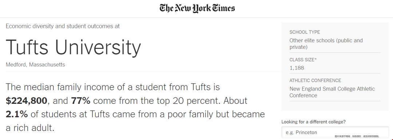Image resolution: width=393 pixels, height=140 pixels.
Task: Click the red mark in bottom-right corner
Action: (392, 139)
